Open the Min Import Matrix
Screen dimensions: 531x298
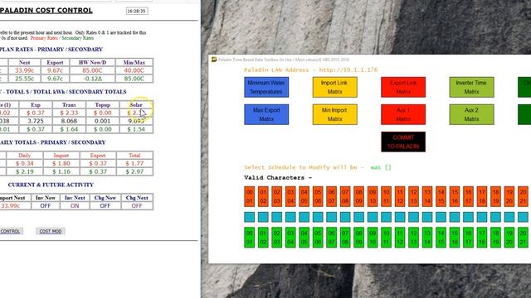coord(334,114)
